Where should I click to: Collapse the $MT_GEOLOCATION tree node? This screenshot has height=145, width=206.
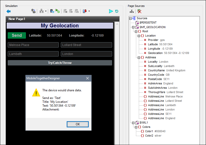(133, 27)
